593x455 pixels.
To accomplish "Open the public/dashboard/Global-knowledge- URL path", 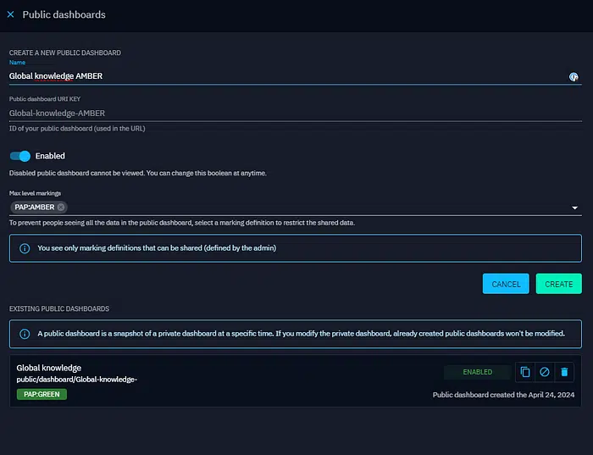I will [x=77, y=380].
